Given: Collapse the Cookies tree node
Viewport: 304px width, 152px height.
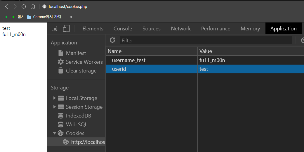Looking at the screenshot, I should coord(55,133).
